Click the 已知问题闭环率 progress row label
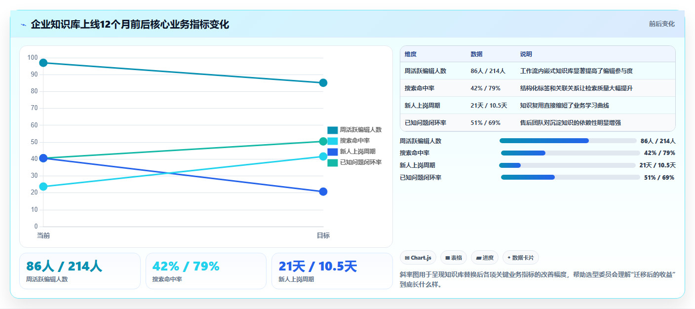Screen dimensions: 695x309 pyautogui.click(x=421, y=178)
